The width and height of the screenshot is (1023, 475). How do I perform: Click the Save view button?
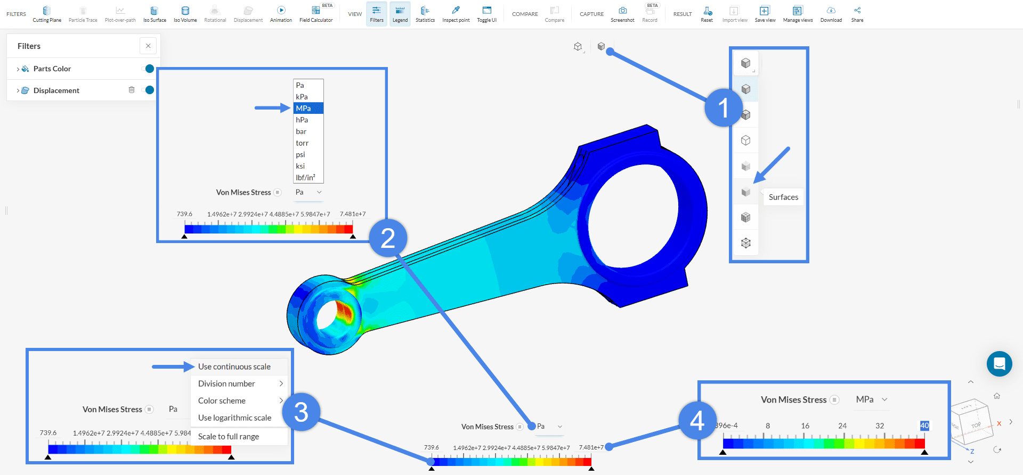click(x=765, y=14)
